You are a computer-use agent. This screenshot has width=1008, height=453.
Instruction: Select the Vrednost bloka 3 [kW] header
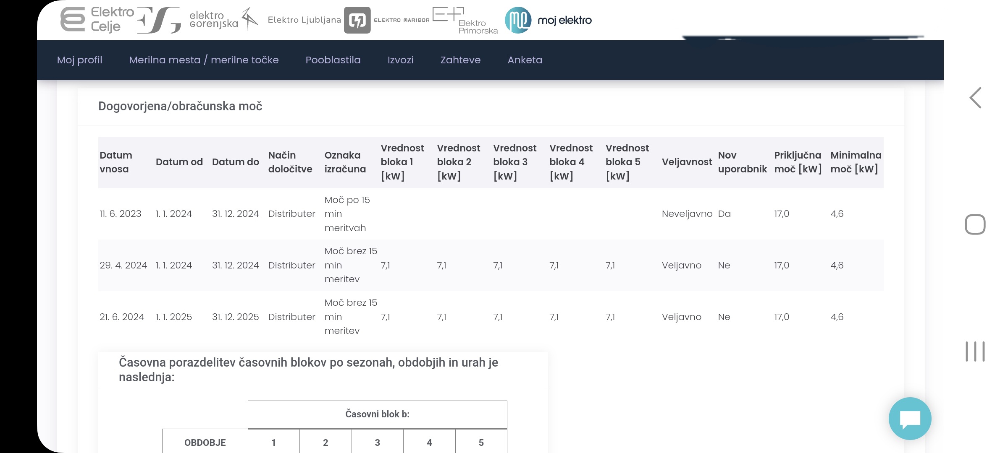point(515,162)
